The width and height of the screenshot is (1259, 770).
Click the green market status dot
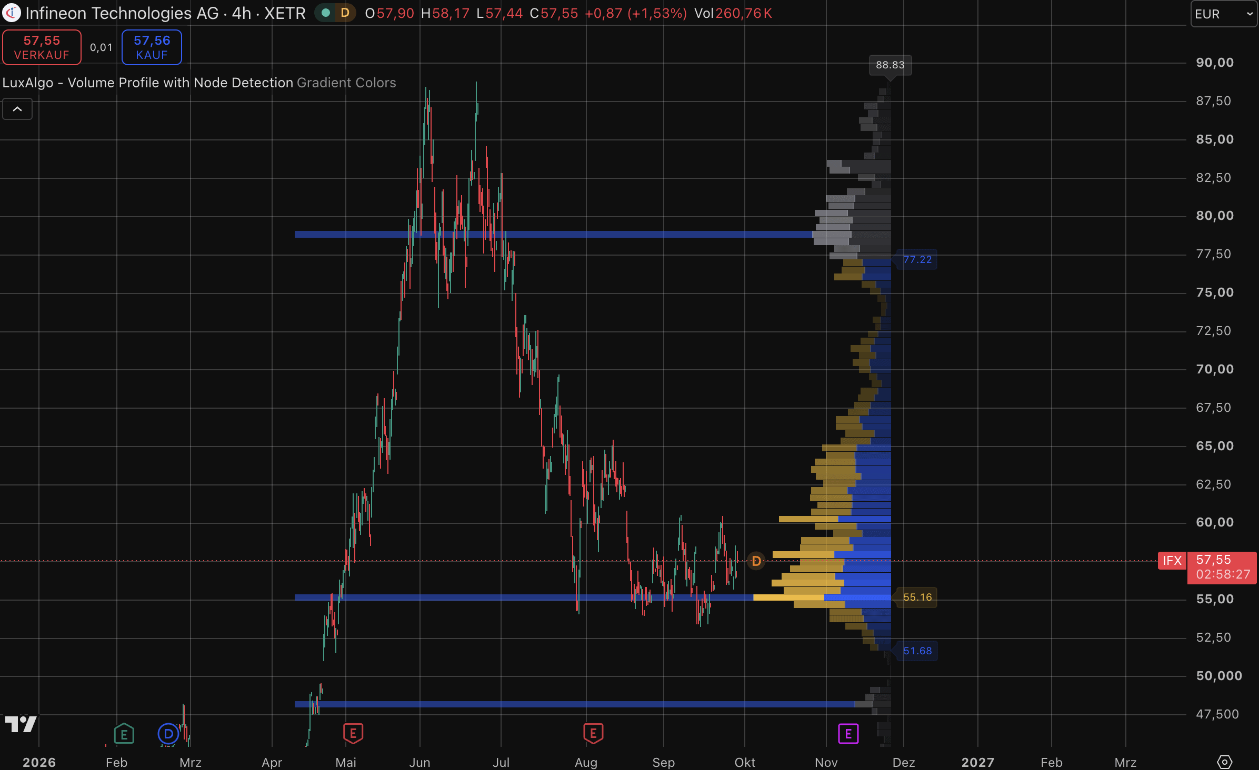coord(326,13)
